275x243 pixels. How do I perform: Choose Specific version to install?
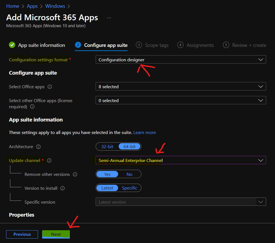pos(129,188)
